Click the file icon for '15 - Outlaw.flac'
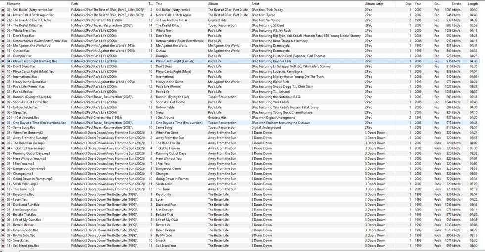 pos(3,51)
